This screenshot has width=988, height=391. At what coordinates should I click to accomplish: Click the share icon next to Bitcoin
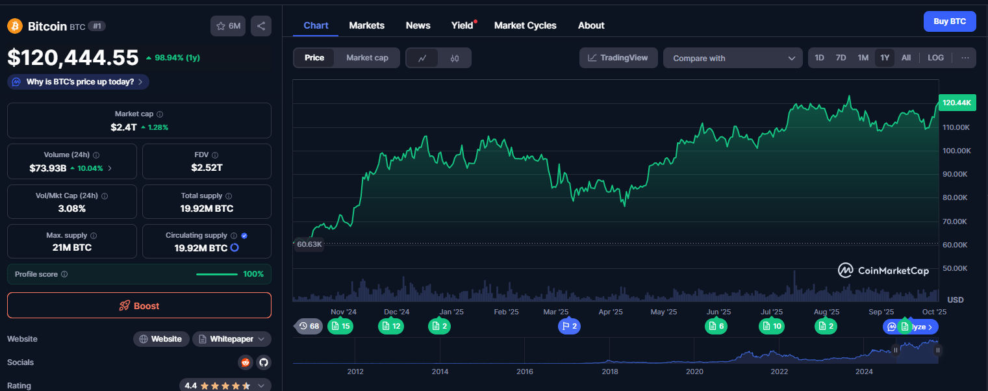(261, 26)
